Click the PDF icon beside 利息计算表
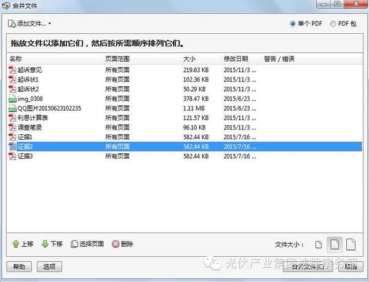This screenshot has width=369, height=282. pos(12,118)
